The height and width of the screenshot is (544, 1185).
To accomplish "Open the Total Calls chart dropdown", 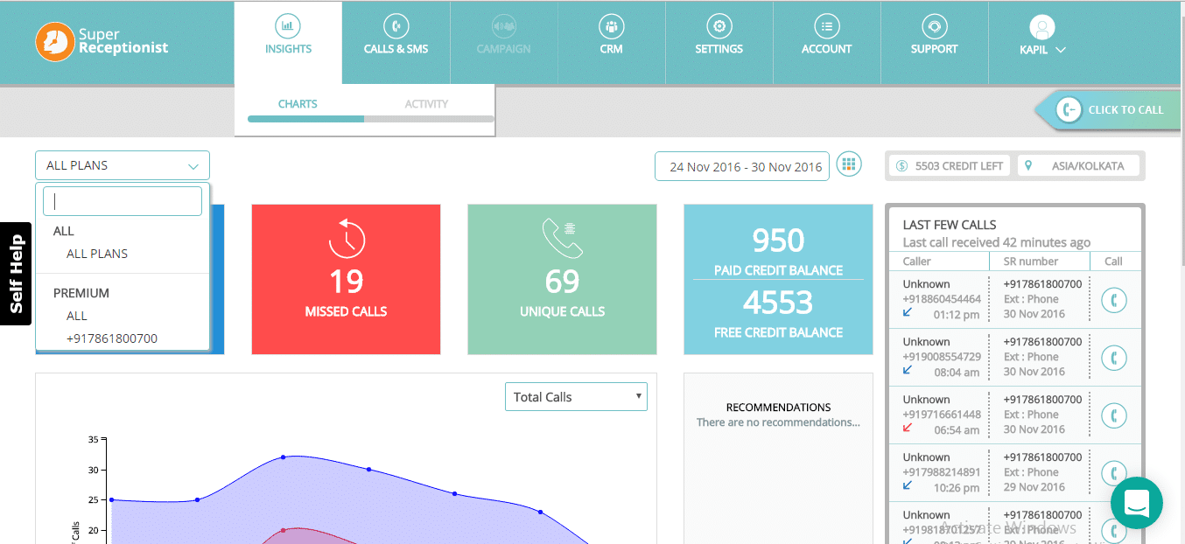I will (576, 396).
